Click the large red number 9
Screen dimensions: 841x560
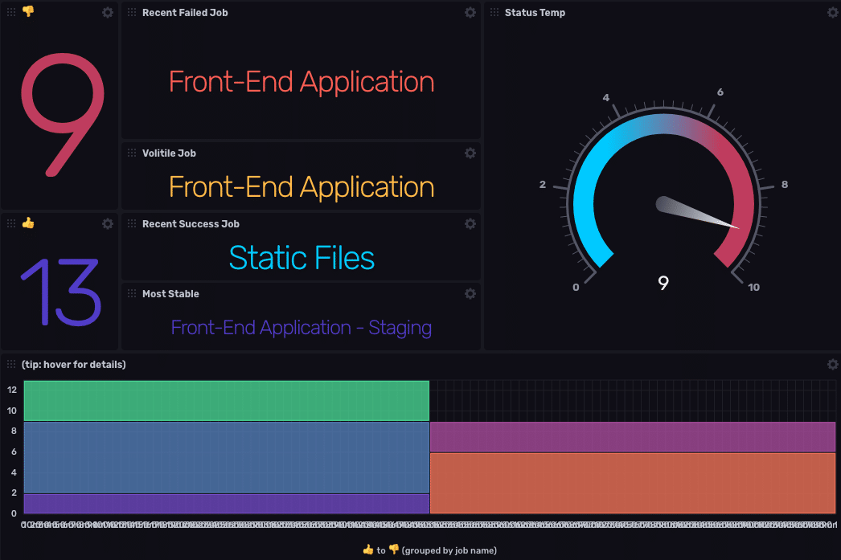(63, 114)
